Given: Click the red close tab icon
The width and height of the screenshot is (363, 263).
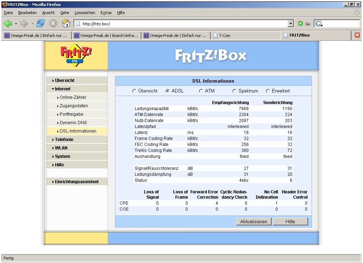Looking at the screenshot, I should (357, 35).
